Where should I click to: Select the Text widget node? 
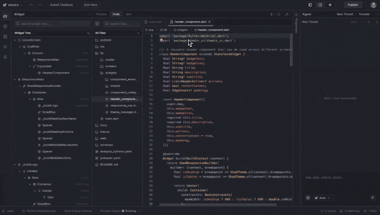click(50, 198)
